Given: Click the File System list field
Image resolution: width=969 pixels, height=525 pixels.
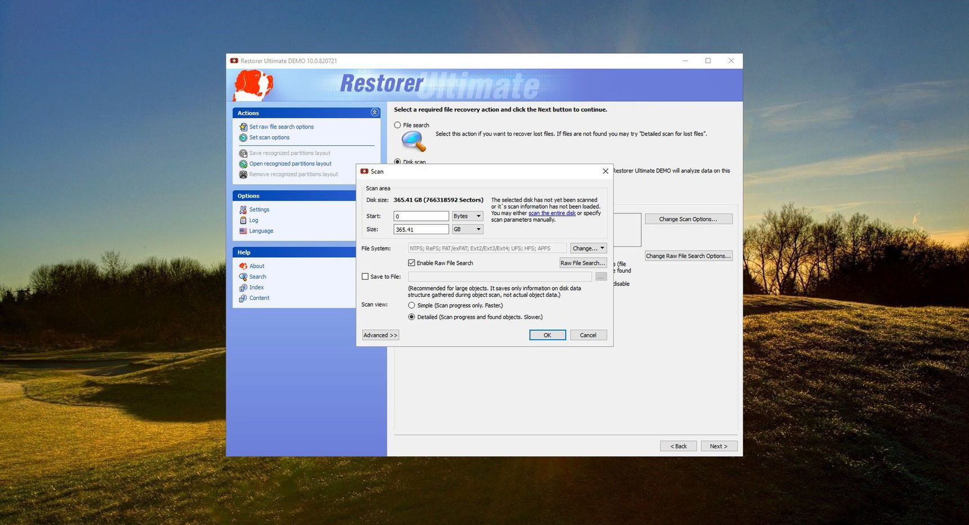Looking at the screenshot, I should [x=487, y=248].
